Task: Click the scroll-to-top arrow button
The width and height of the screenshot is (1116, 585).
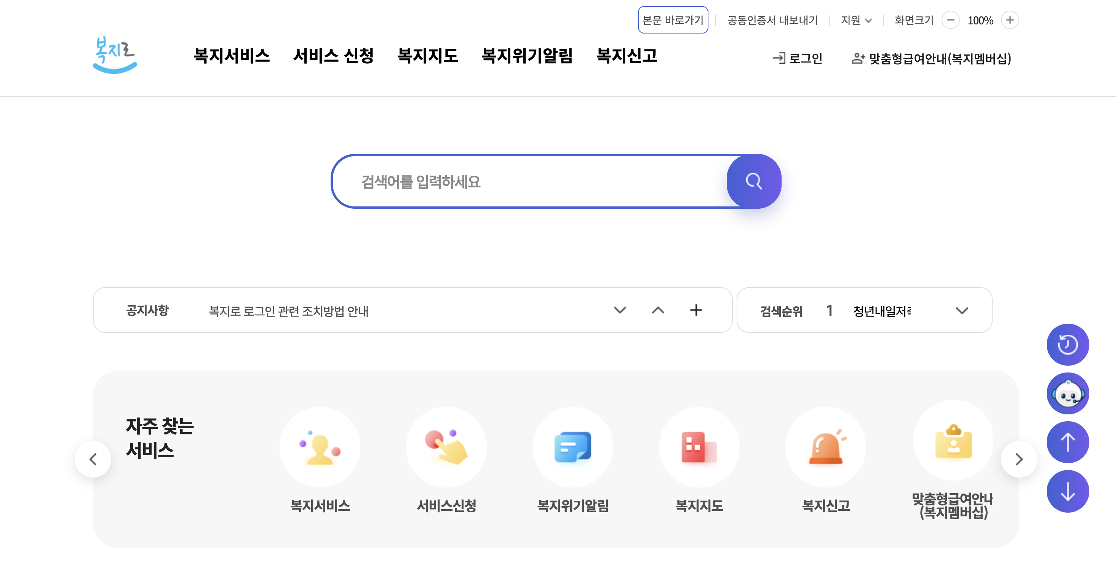Action: point(1068,443)
